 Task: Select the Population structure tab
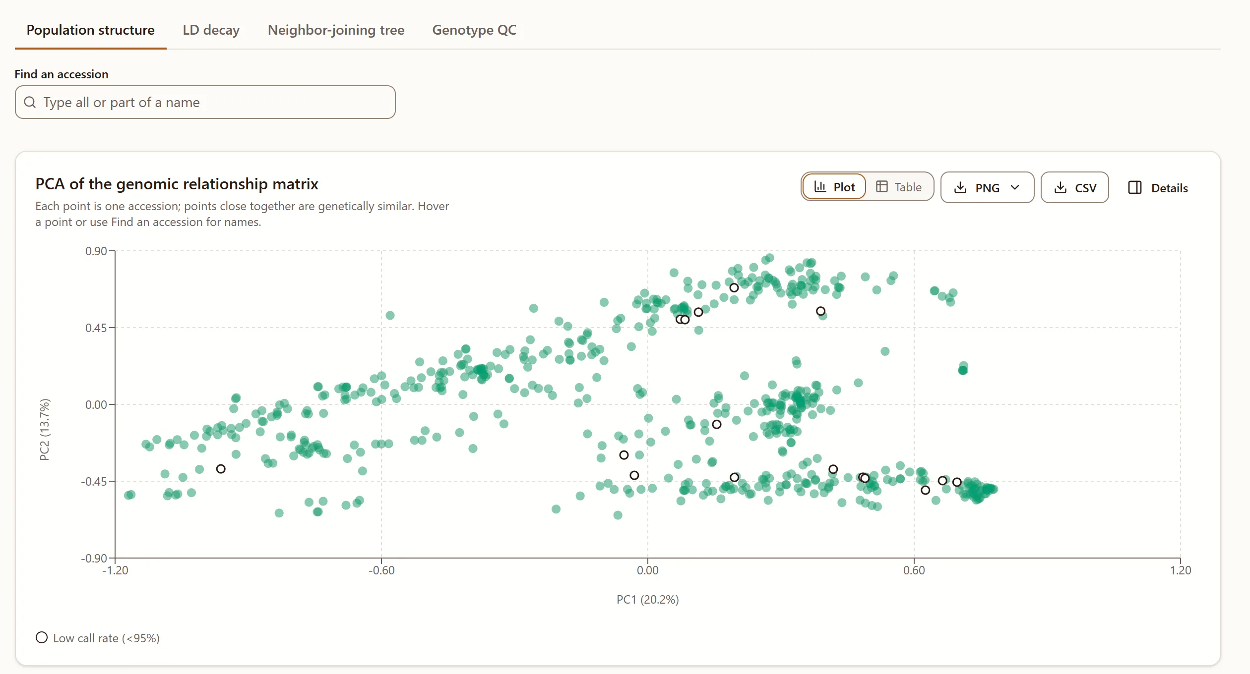click(90, 30)
